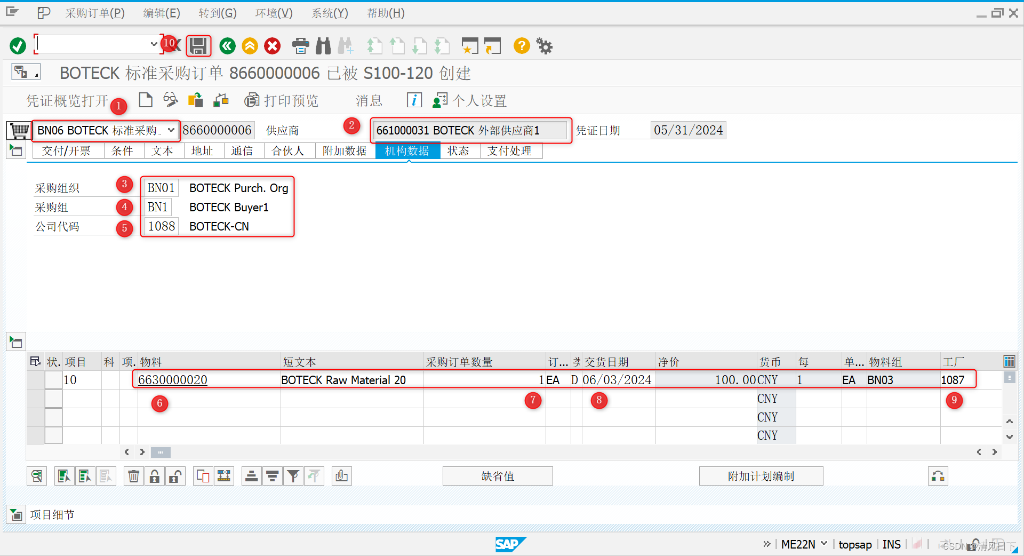Click the Generate Shortcut window icon

(492, 46)
